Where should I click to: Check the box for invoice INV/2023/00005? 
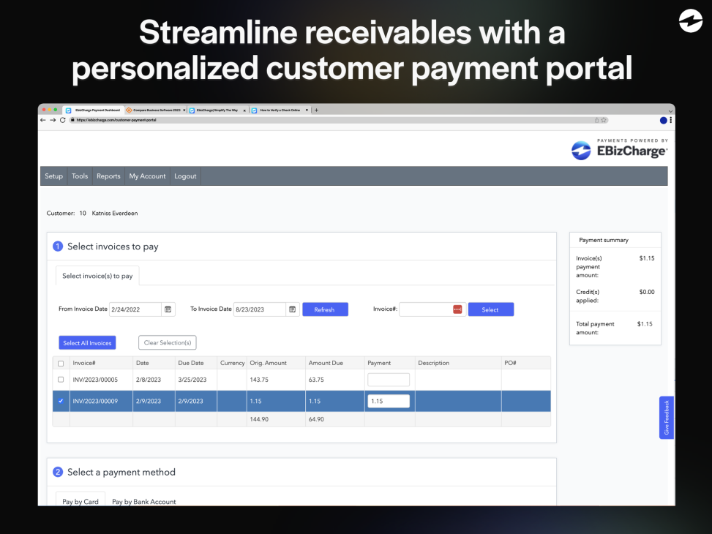click(x=61, y=380)
